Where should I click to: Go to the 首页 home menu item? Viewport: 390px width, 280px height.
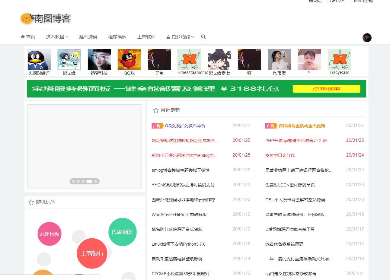point(28,37)
